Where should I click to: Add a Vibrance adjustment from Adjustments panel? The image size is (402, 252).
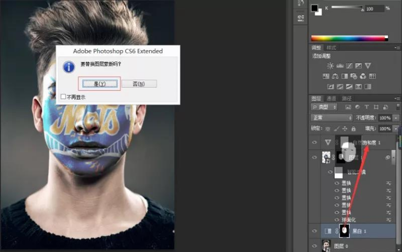coord(367,66)
